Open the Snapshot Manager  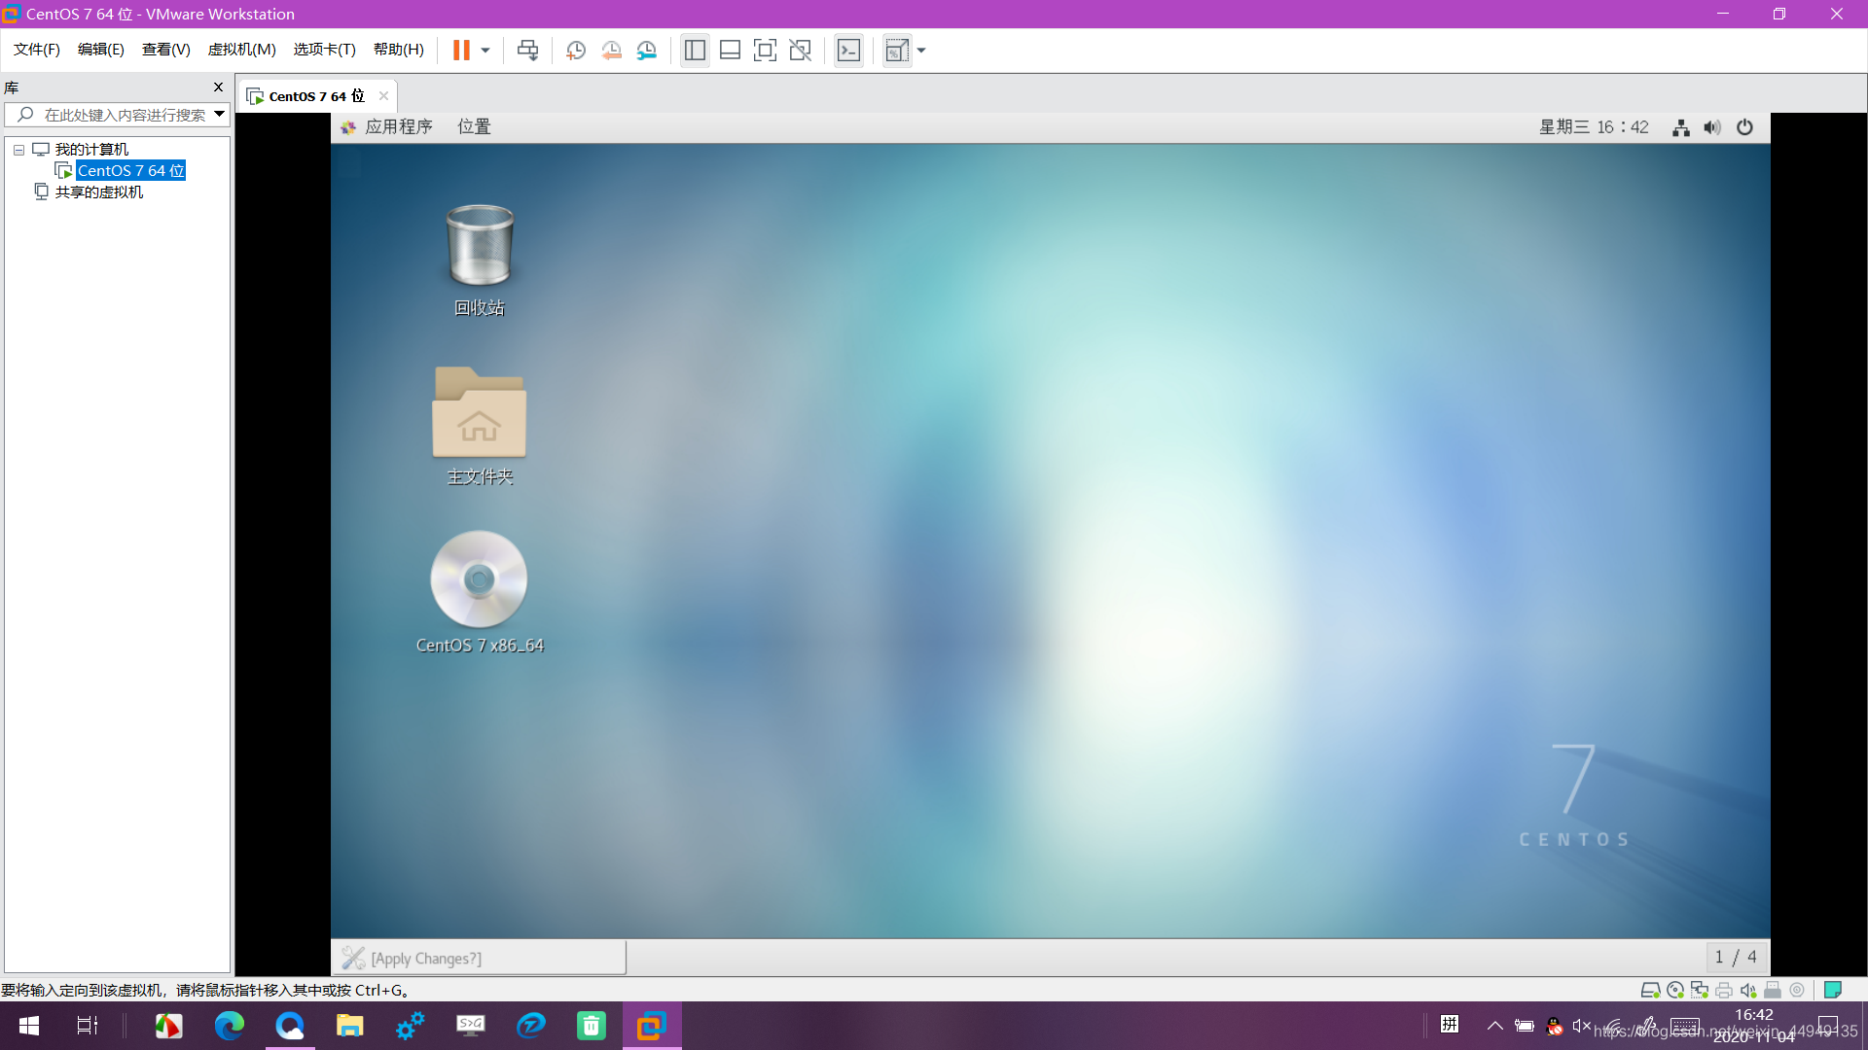(647, 50)
